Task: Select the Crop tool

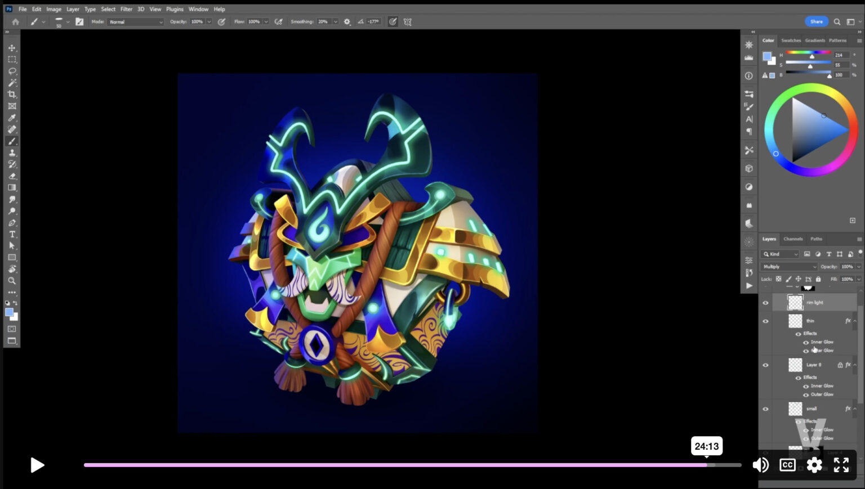Action: [12, 95]
